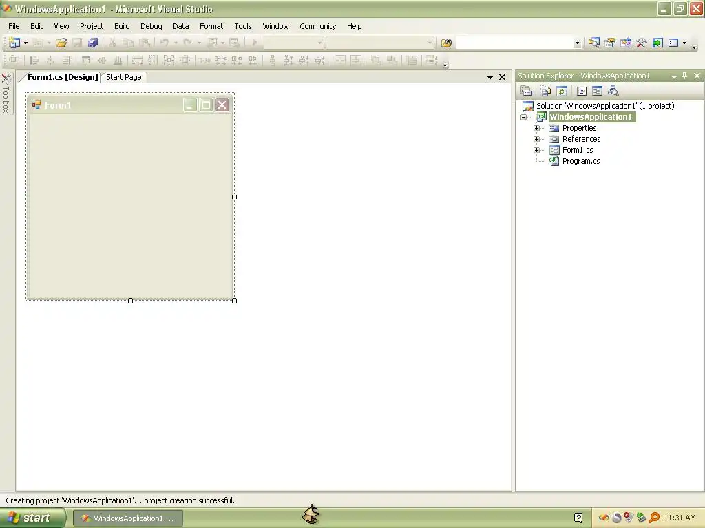Click the WindowsApplication1 taskbar button

127,518
